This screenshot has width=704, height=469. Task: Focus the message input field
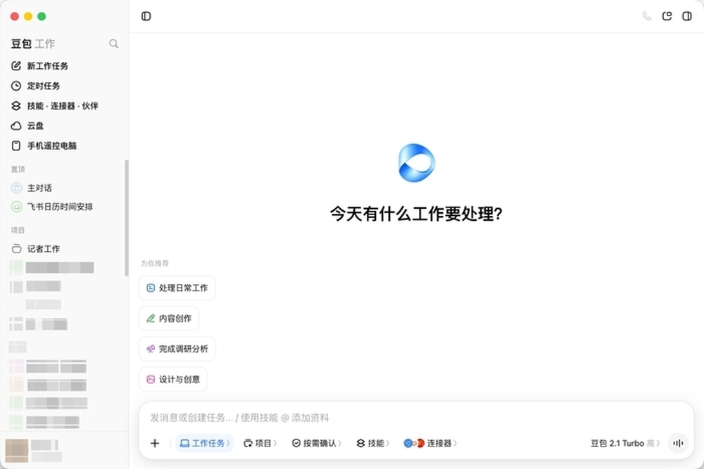click(416, 418)
